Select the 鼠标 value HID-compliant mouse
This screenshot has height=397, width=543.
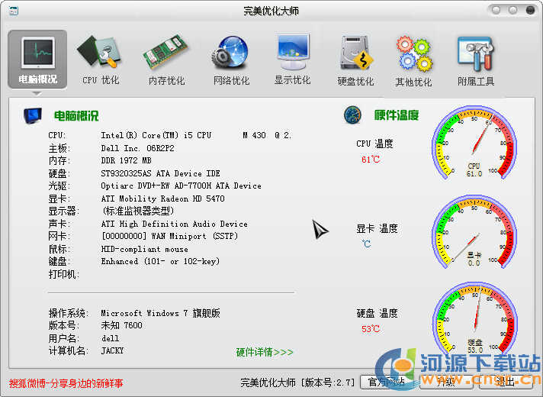144,249
